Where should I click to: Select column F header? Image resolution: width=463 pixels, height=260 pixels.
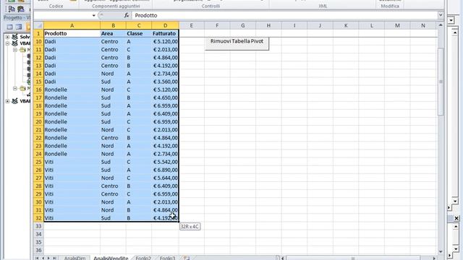pos(217,26)
